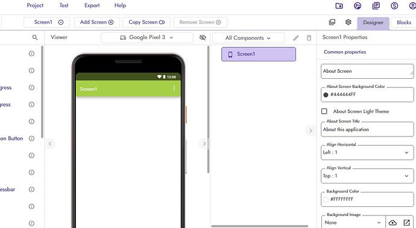Viewport: 416px width, 228px height.
Task: Click the About Screen Background Color swatch
Action: [326, 95]
